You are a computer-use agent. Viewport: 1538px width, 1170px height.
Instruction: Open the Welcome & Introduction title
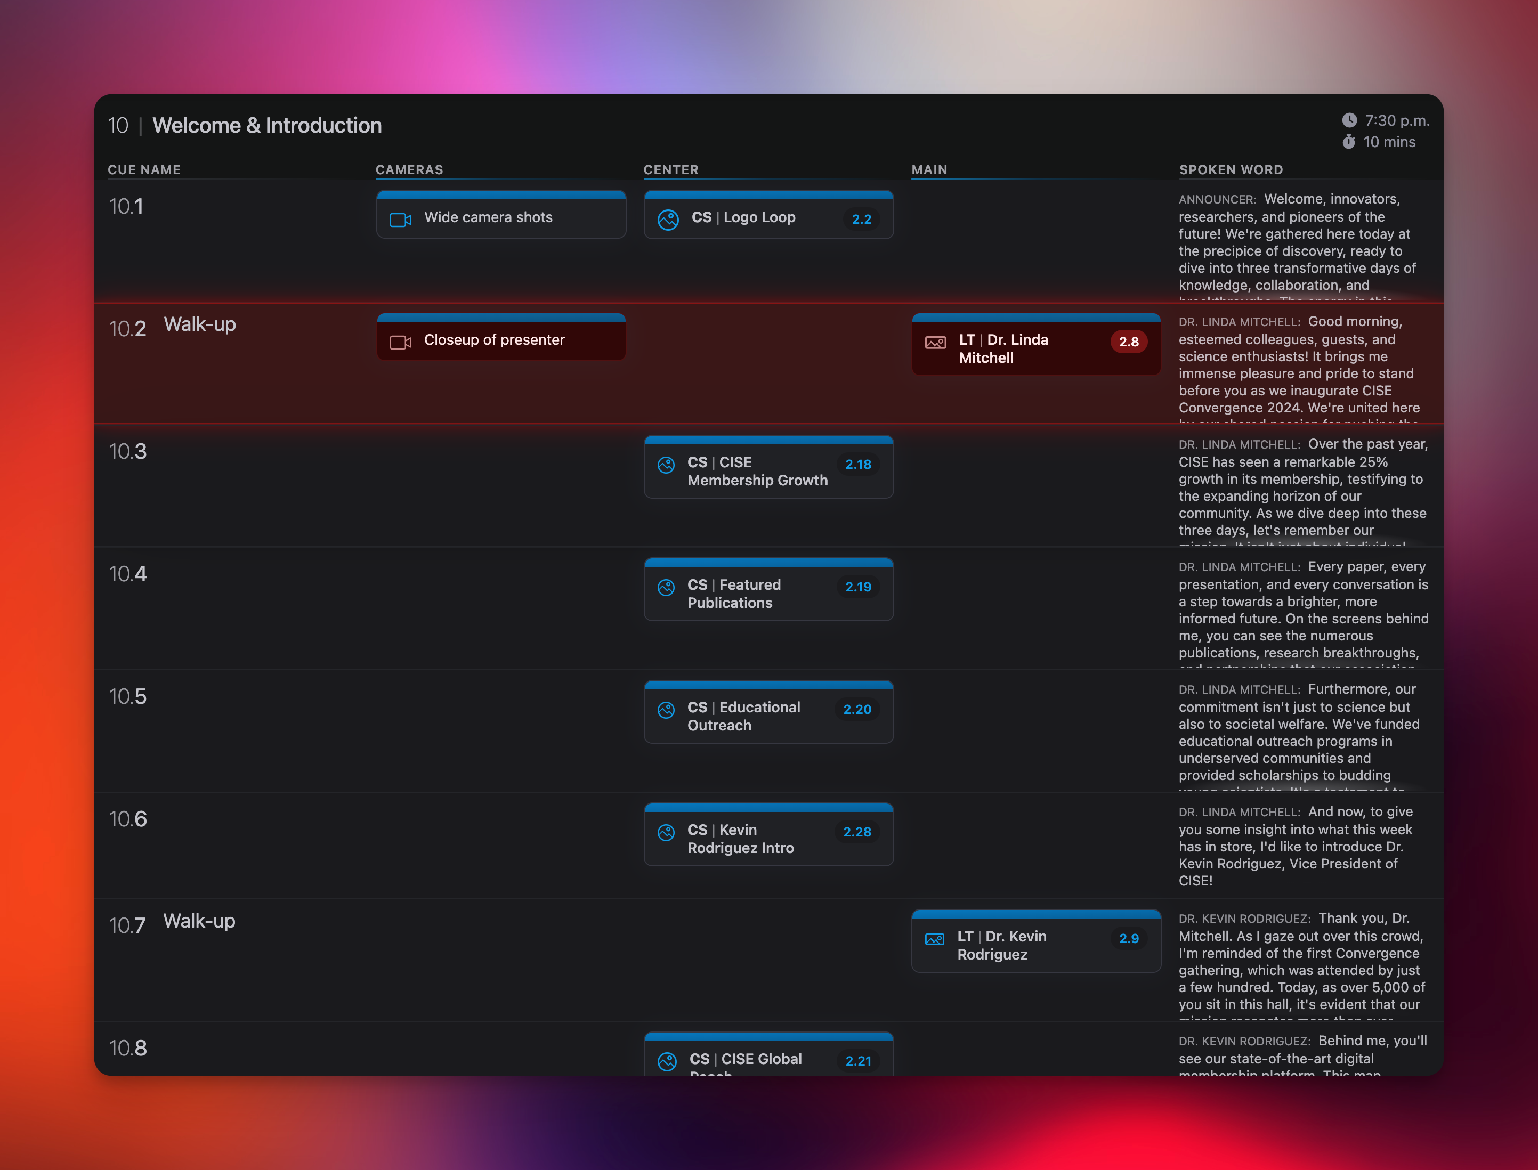pyautogui.click(x=267, y=125)
